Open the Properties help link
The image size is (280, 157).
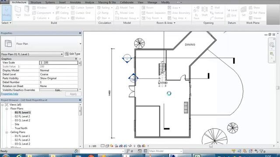click(x=10, y=94)
